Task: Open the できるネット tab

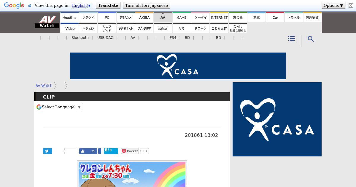Action: (x=125, y=28)
